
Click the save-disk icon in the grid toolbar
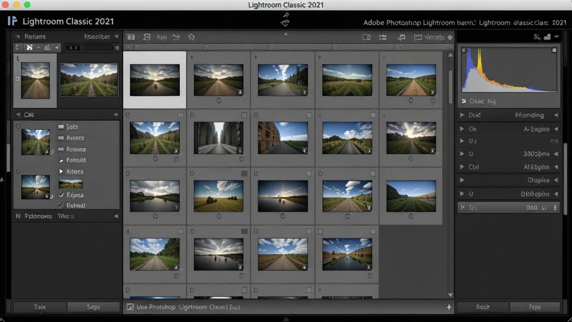point(147,37)
